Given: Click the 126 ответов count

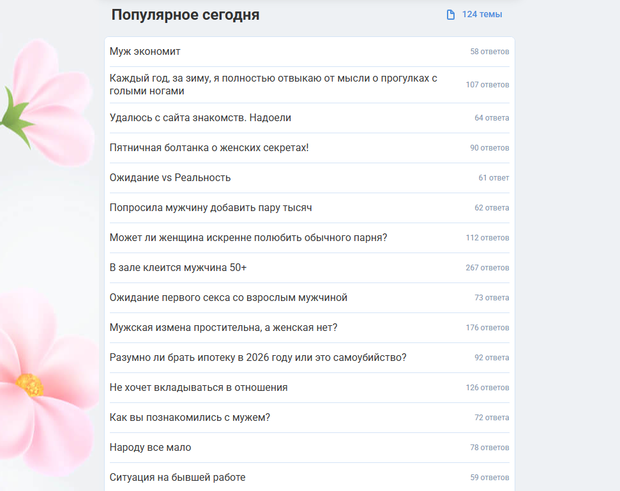Looking at the screenshot, I should coord(487,388).
